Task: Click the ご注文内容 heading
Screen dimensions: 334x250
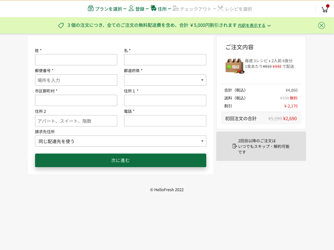Action: pyautogui.click(x=239, y=47)
